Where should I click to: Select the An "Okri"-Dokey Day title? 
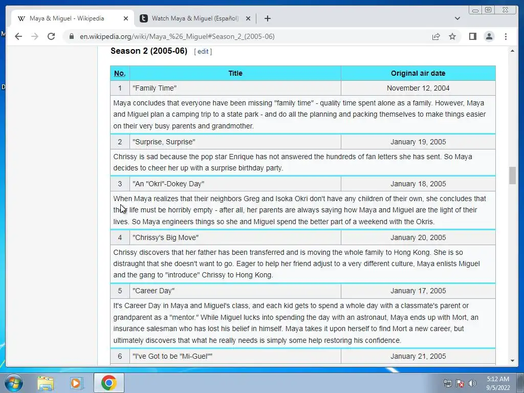point(168,184)
